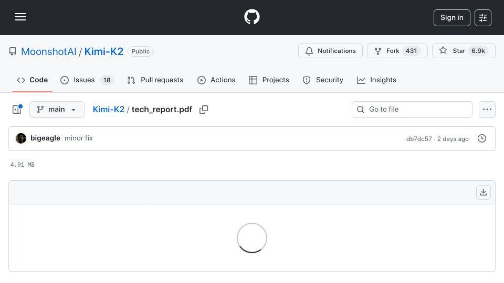This screenshot has width=504, height=283.
Task: Open the Insights tab
Action: [x=376, y=80]
